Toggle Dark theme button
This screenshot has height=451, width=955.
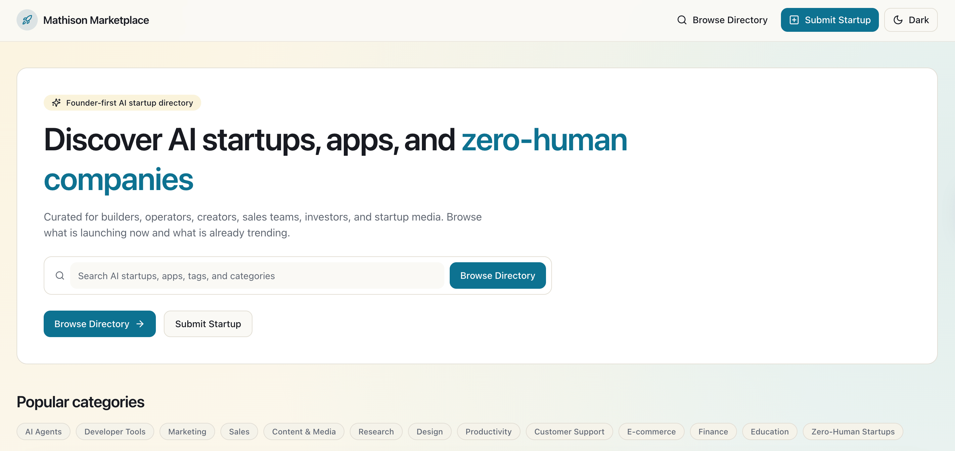click(911, 20)
